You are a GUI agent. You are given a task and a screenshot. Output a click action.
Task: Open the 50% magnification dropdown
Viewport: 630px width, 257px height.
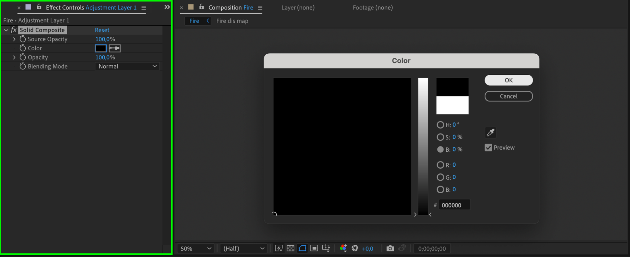(195, 249)
